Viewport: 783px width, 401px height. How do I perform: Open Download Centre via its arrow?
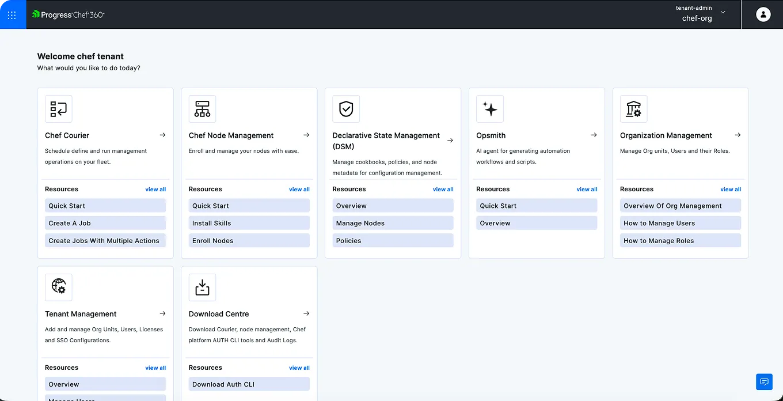tap(306, 313)
